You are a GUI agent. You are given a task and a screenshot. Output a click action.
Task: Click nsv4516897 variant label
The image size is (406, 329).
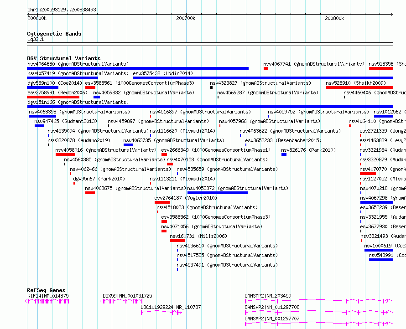pyautogui.click(x=200, y=112)
